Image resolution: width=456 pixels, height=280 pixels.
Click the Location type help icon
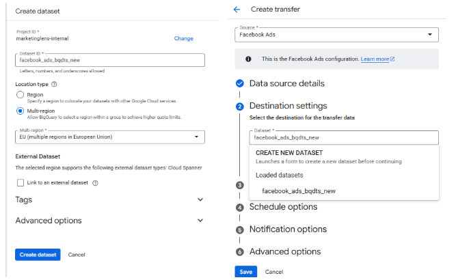[x=54, y=84]
